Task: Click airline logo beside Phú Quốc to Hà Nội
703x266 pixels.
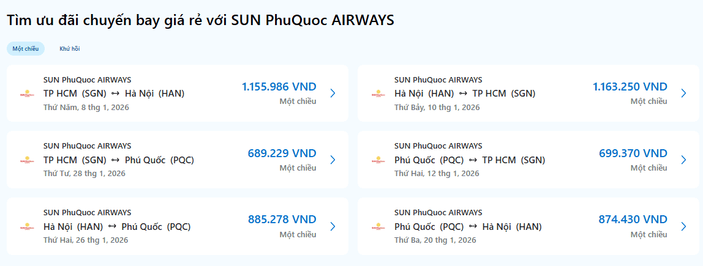Action: 377,227
